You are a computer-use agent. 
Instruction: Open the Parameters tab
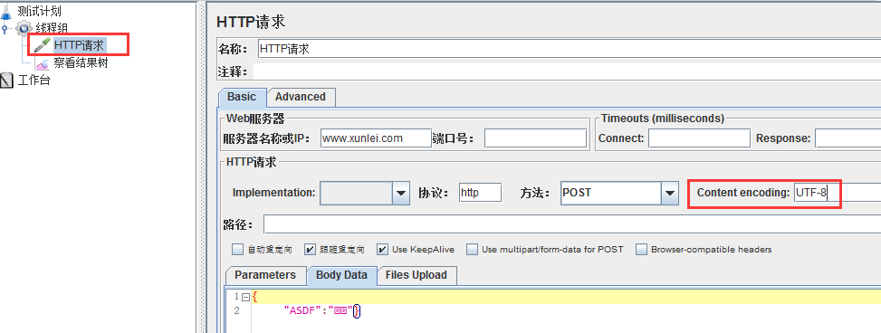pos(265,275)
